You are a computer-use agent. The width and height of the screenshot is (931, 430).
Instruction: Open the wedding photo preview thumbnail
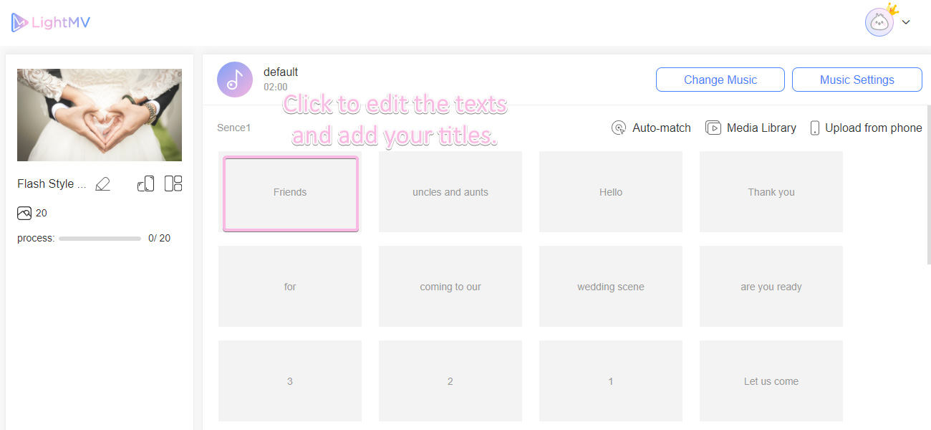tap(99, 115)
